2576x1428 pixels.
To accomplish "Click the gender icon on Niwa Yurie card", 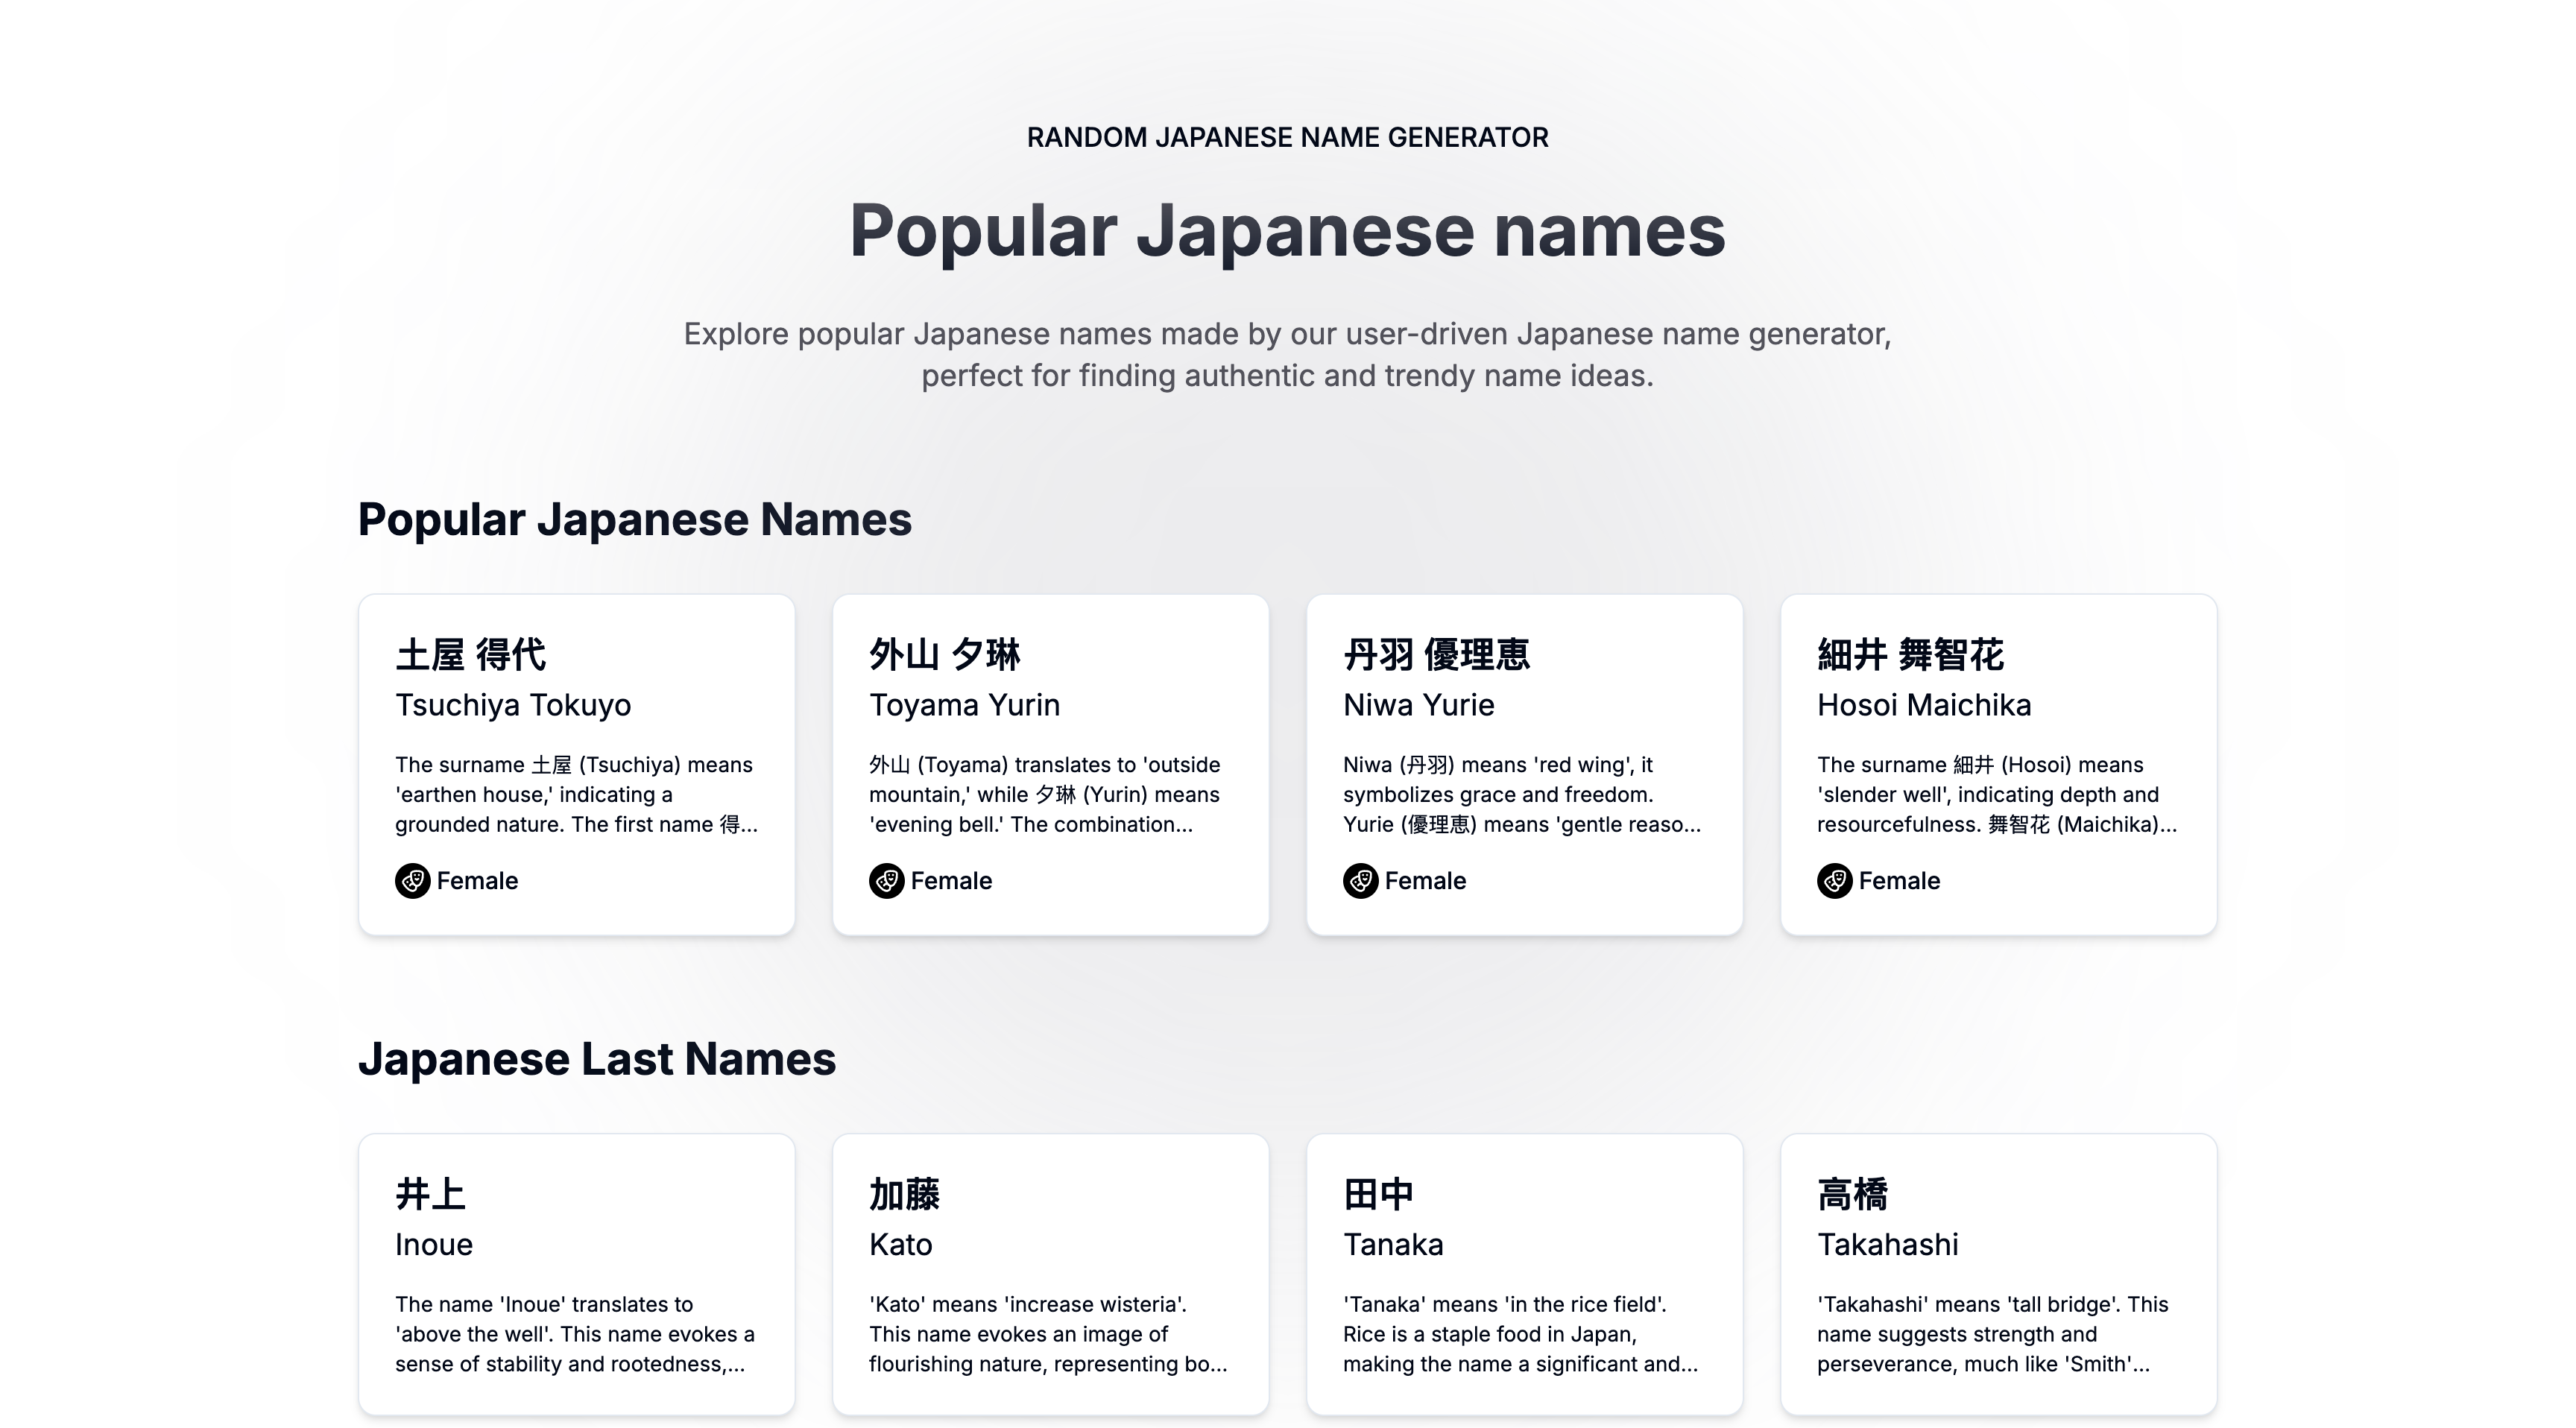I will tap(1360, 881).
